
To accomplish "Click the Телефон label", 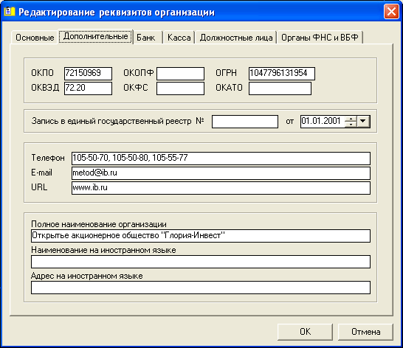I will coord(48,158).
